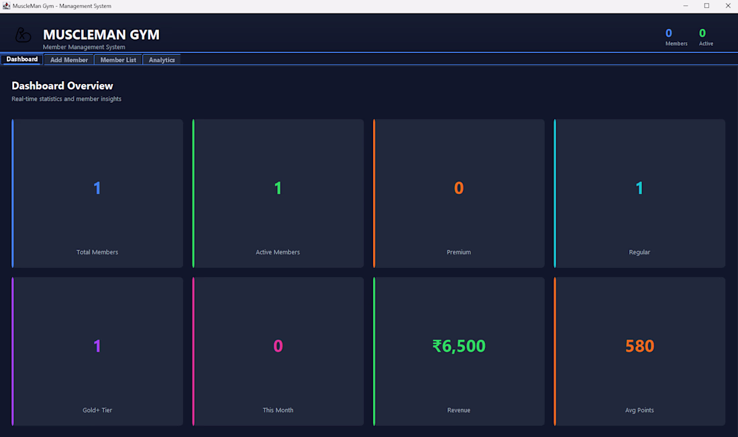Screen dimensions: 738x437
Task: Click the Active Members card
Action: 278,193
